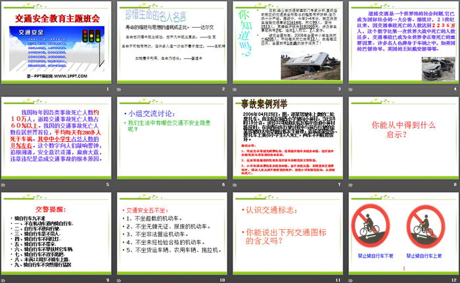Click the star icon beneath slide 10
Image resolution: width=460 pixels, height=283 pixels.
(x=120, y=278)
